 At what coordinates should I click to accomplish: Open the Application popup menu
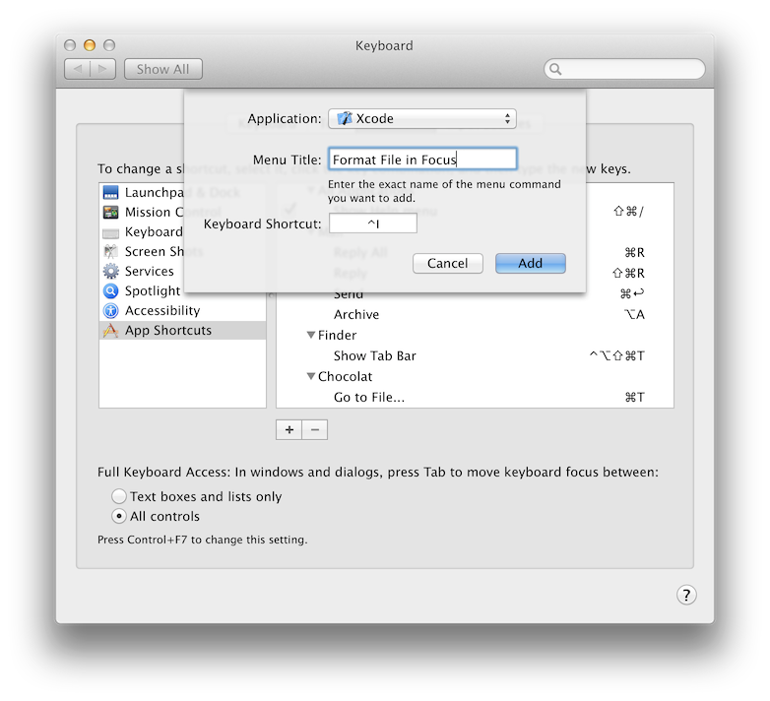pos(421,118)
